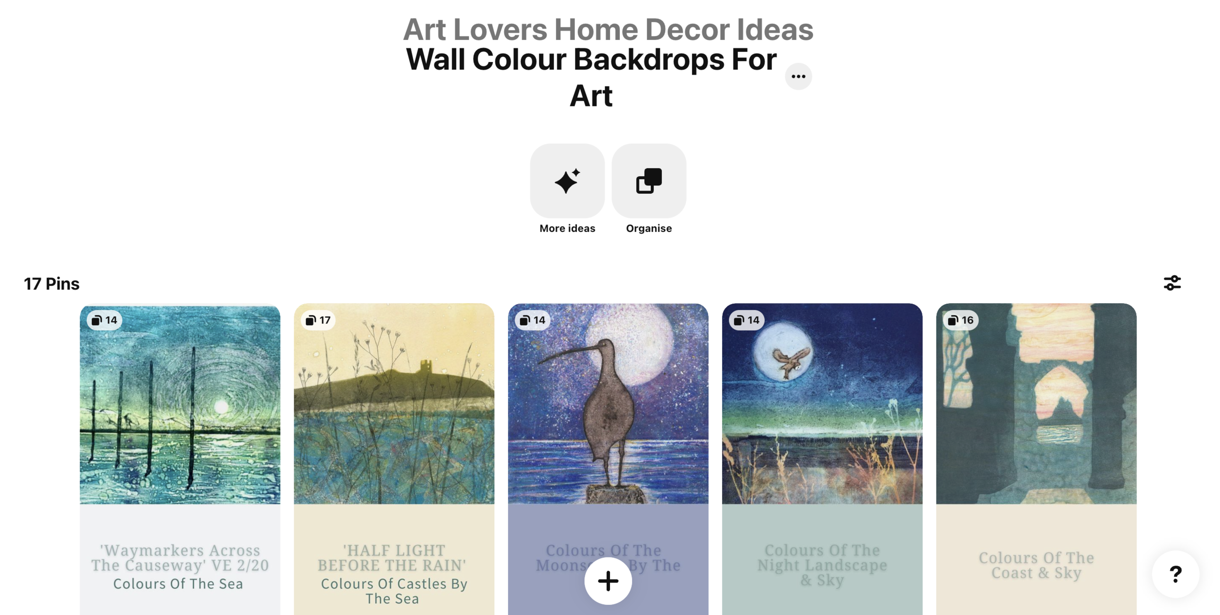Open More ideas sparkle icon
Image resolution: width=1220 pixels, height=615 pixels.
pyautogui.click(x=567, y=181)
